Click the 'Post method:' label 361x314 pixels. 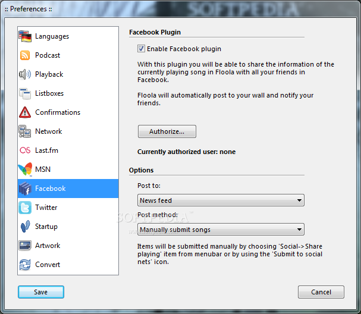tap(158, 215)
